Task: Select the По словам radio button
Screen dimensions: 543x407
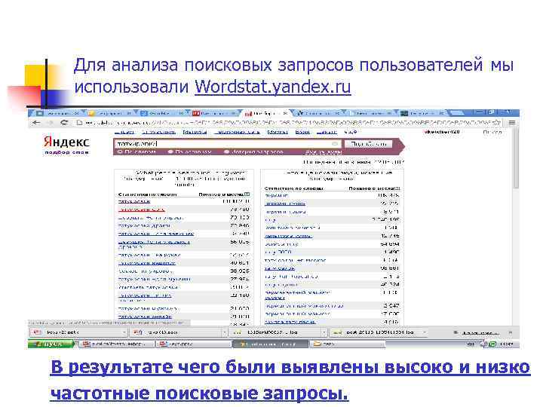Action: pyautogui.click(x=120, y=152)
